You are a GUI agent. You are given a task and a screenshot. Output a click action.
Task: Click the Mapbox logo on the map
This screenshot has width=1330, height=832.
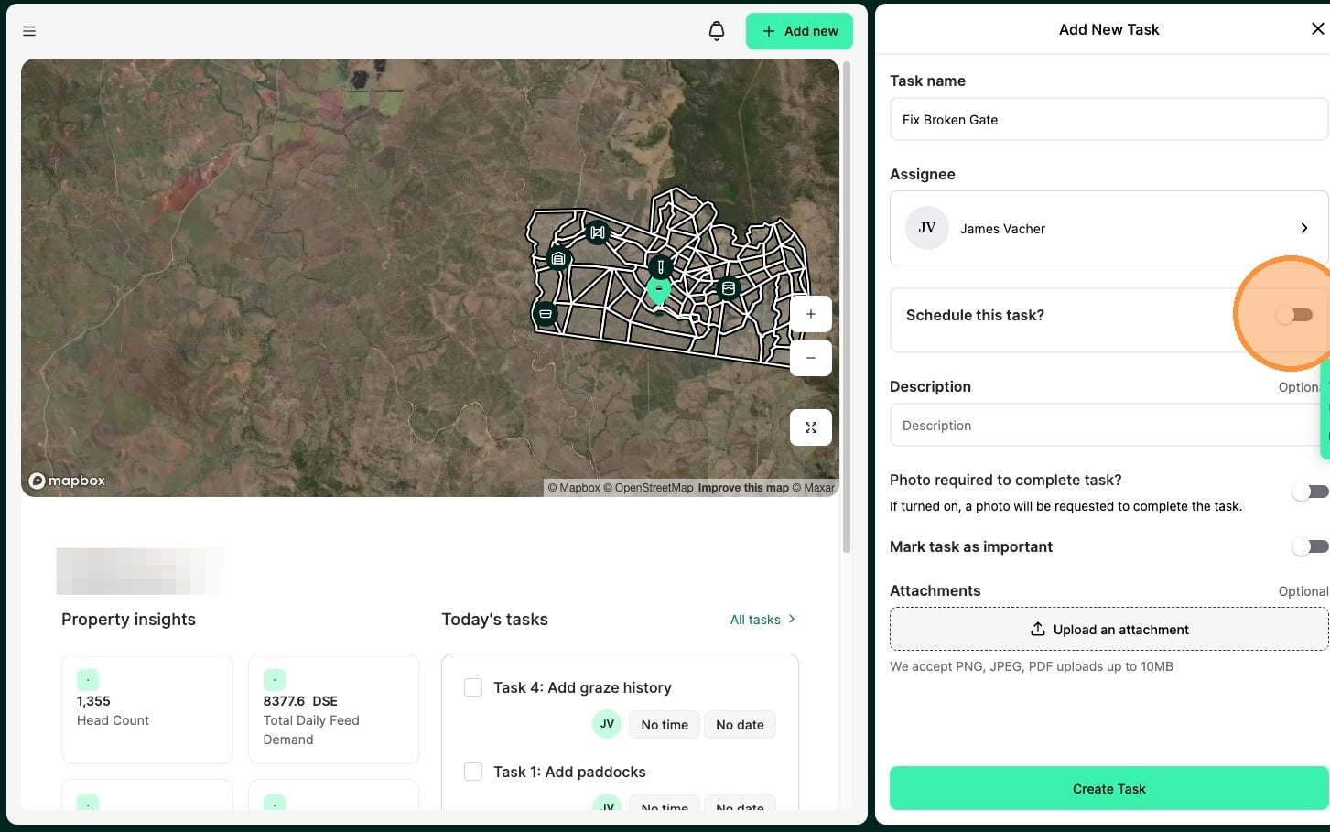[x=67, y=481]
